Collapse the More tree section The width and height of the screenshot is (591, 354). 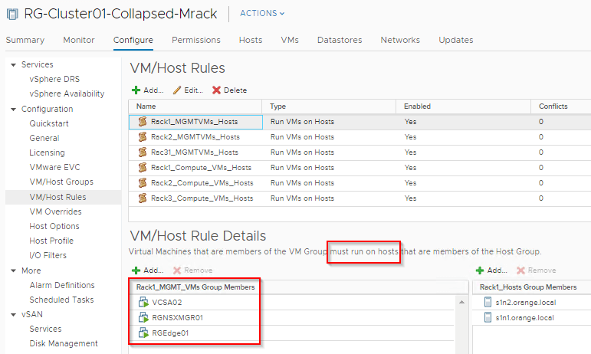(14, 270)
